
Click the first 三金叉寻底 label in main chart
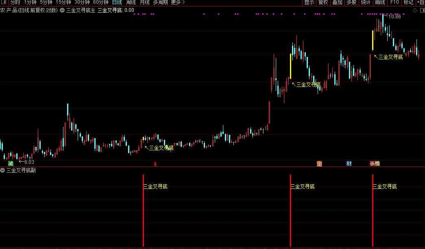(161, 148)
